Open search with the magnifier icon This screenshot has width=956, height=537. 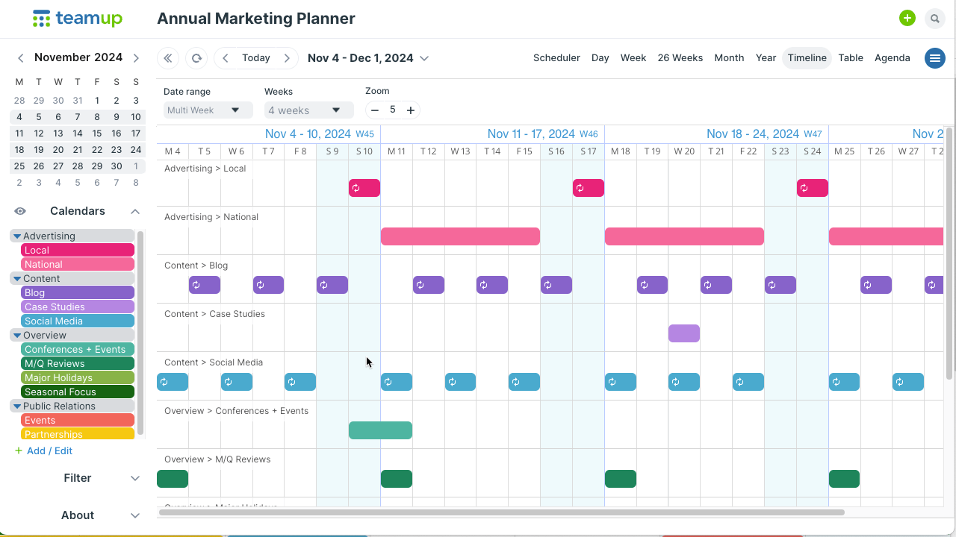point(934,19)
